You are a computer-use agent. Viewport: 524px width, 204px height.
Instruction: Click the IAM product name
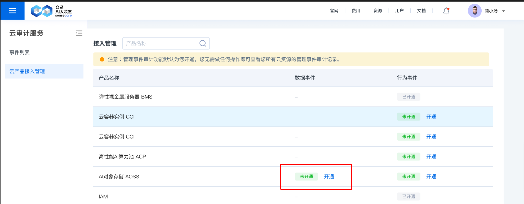[x=103, y=197]
